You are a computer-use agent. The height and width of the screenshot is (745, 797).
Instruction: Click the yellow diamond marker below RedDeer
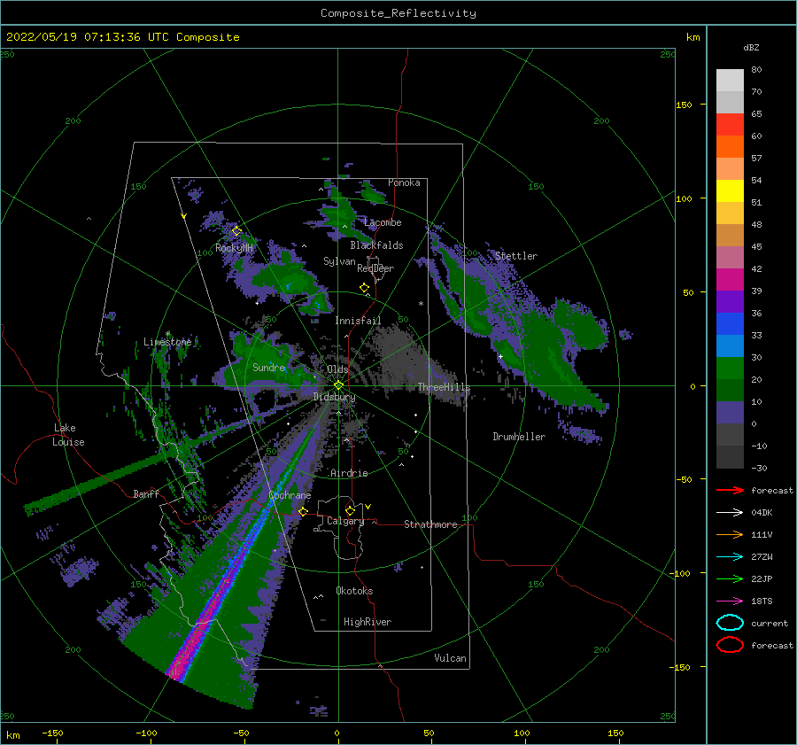pos(365,288)
